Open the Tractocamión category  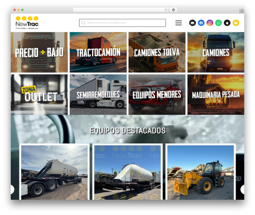click(x=98, y=52)
